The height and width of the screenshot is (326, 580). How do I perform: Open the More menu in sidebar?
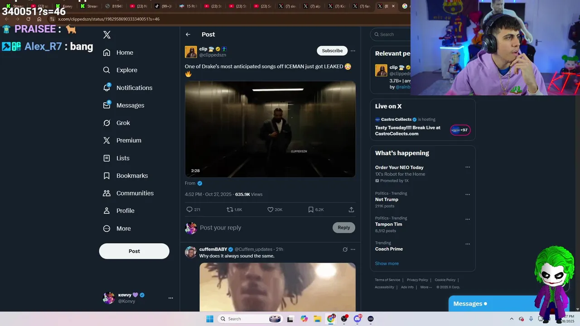click(x=117, y=229)
